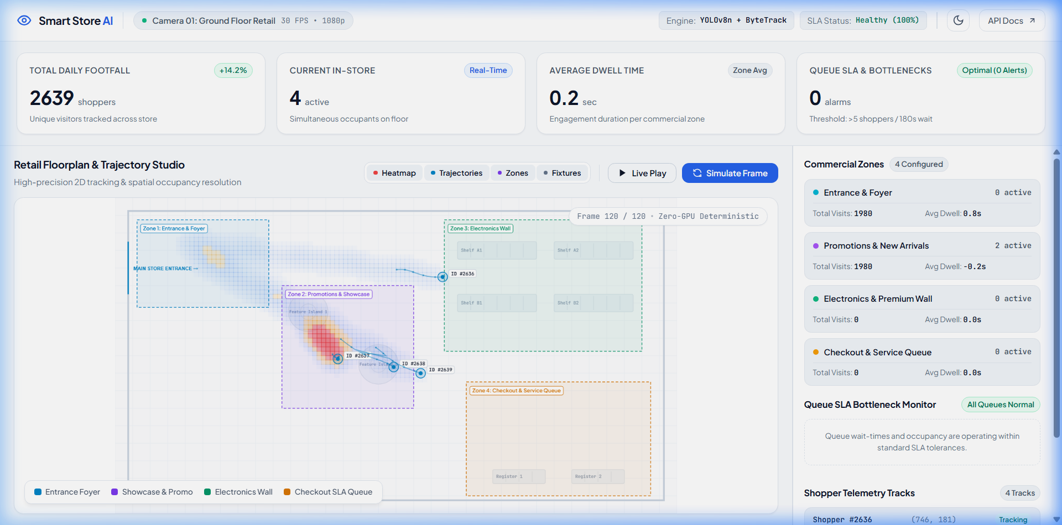Click SLA Status Healthy badge

coord(863,20)
